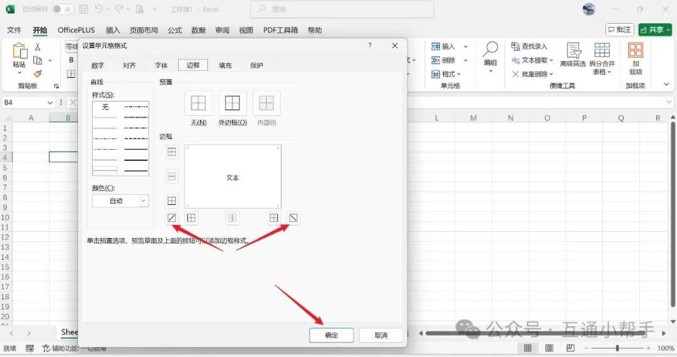Open the OfficePLUS ribbon tab
This screenshot has width=677, height=357.
coord(76,30)
